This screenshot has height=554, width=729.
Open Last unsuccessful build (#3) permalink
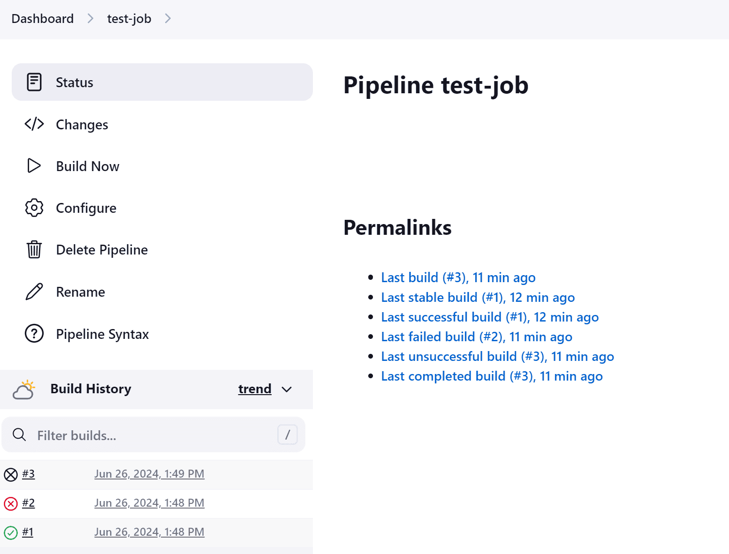(498, 356)
